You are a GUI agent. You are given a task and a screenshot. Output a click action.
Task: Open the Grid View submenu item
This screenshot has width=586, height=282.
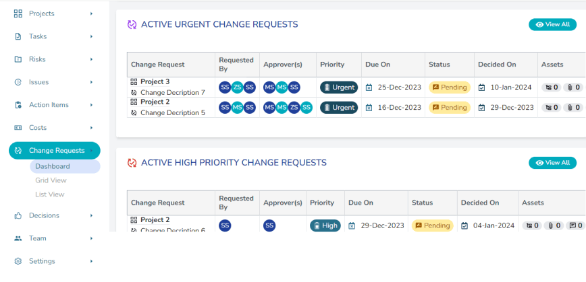point(51,180)
